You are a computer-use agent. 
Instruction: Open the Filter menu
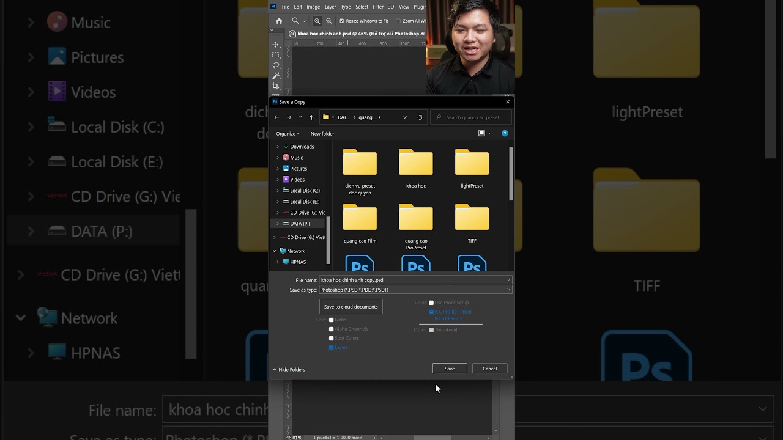click(x=378, y=7)
